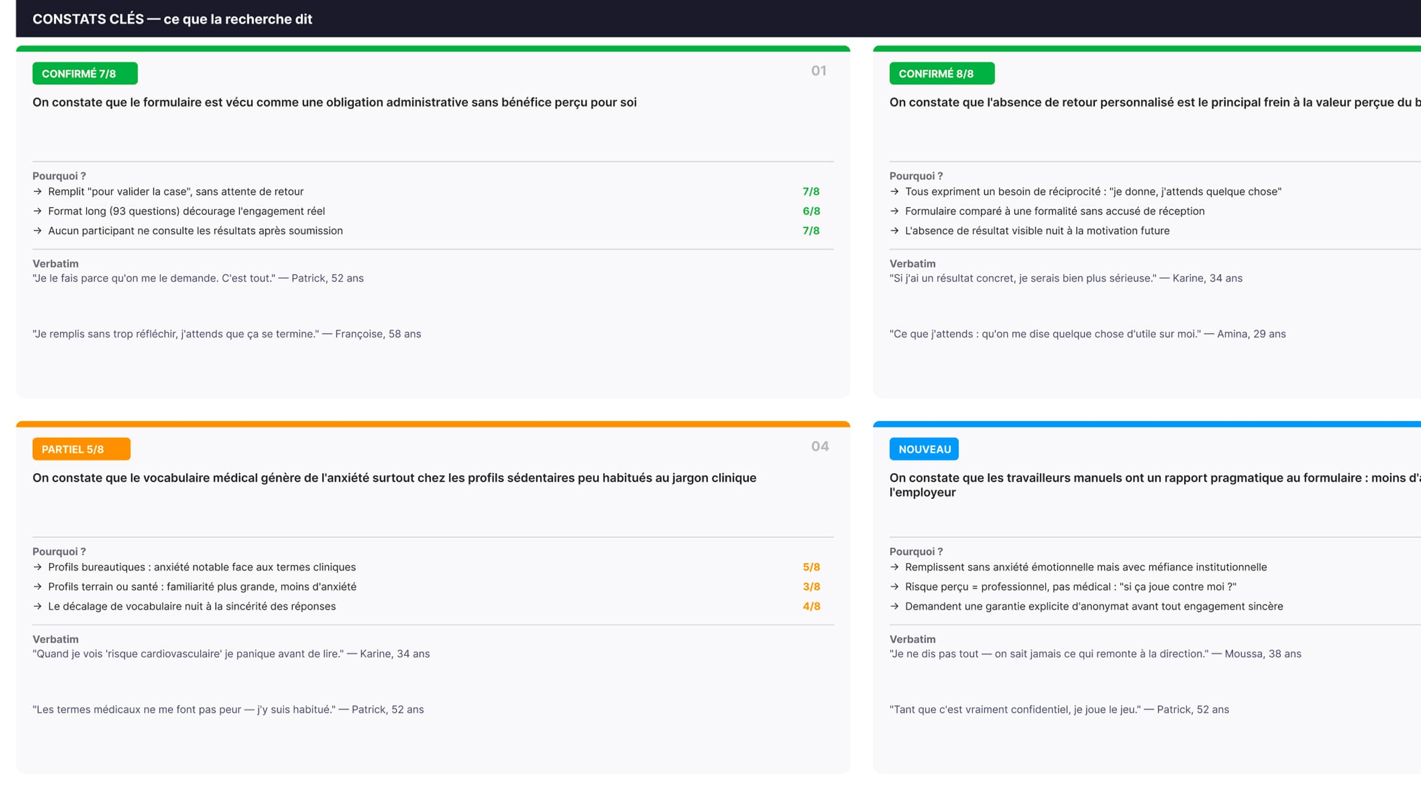Click 'Verbatim' label in CONFIRMÉ 8/8 card
This screenshot has height=799, width=1421.
click(x=912, y=264)
